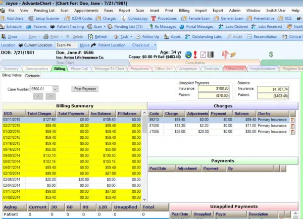Viewport: 303px width, 219px height.
Task: Click Close chart button
Action: (10, 37)
